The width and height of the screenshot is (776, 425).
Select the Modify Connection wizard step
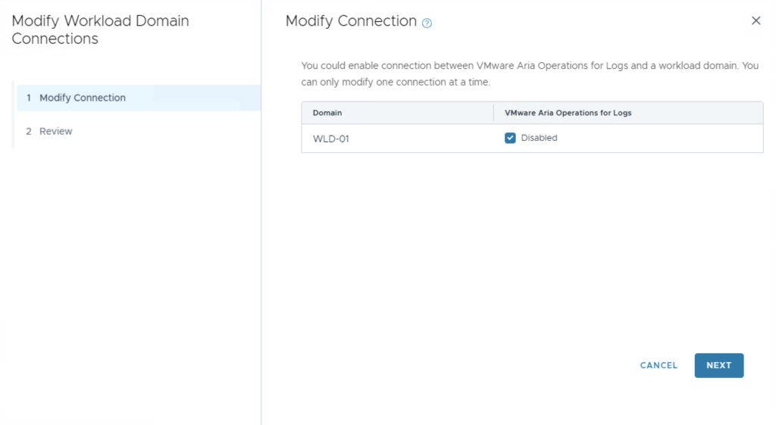(x=83, y=98)
